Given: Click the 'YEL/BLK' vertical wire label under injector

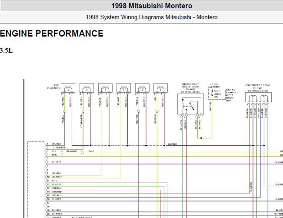Looking at the screenshot, I should click(100, 102).
